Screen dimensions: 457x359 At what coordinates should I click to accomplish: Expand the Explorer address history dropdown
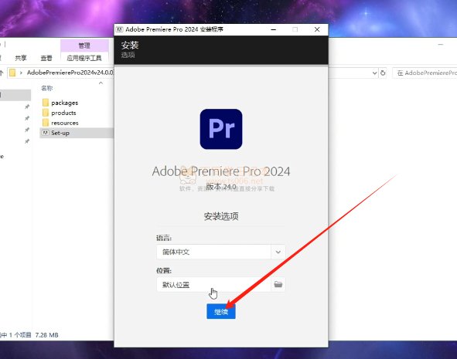pos(375,73)
